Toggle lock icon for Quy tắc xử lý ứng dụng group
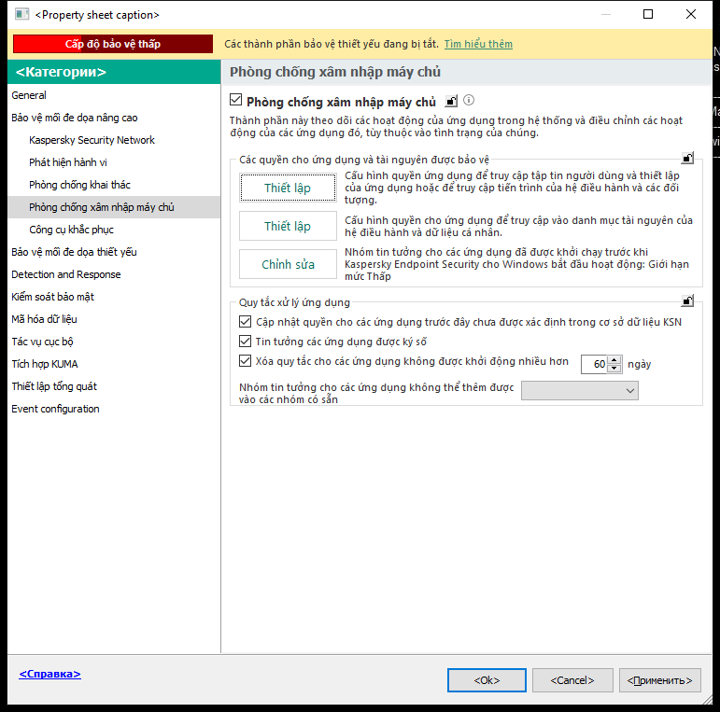The width and height of the screenshot is (720, 712). pyautogui.click(x=687, y=301)
